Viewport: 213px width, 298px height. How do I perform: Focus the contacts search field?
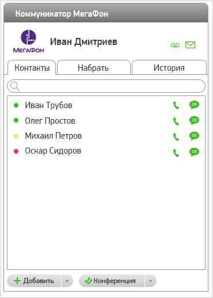coord(106,86)
